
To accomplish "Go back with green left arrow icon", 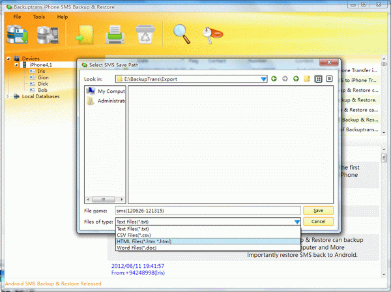I will pyautogui.click(x=274, y=79).
